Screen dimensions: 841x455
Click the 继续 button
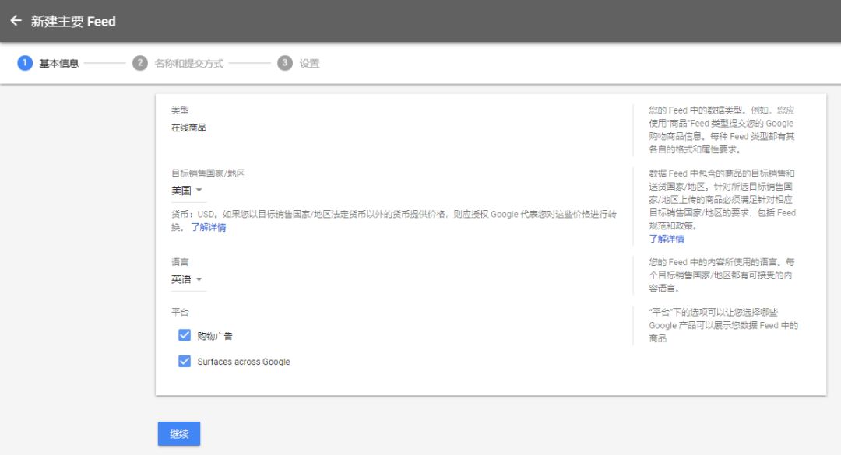[178, 434]
